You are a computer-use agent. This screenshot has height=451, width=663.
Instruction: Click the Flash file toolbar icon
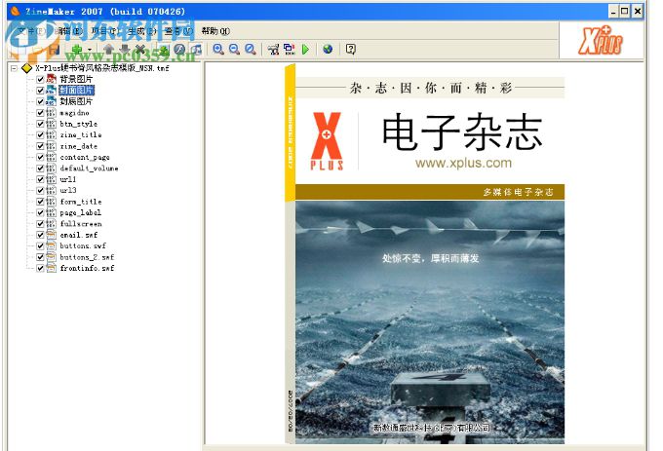tap(179, 50)
